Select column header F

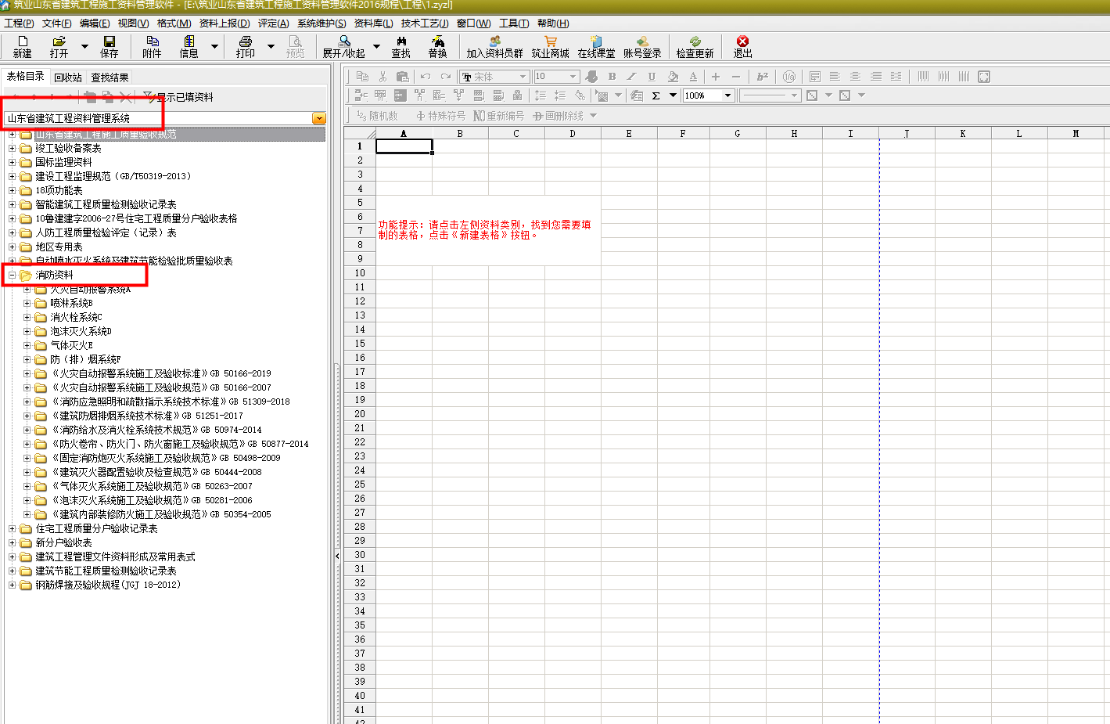683,134
